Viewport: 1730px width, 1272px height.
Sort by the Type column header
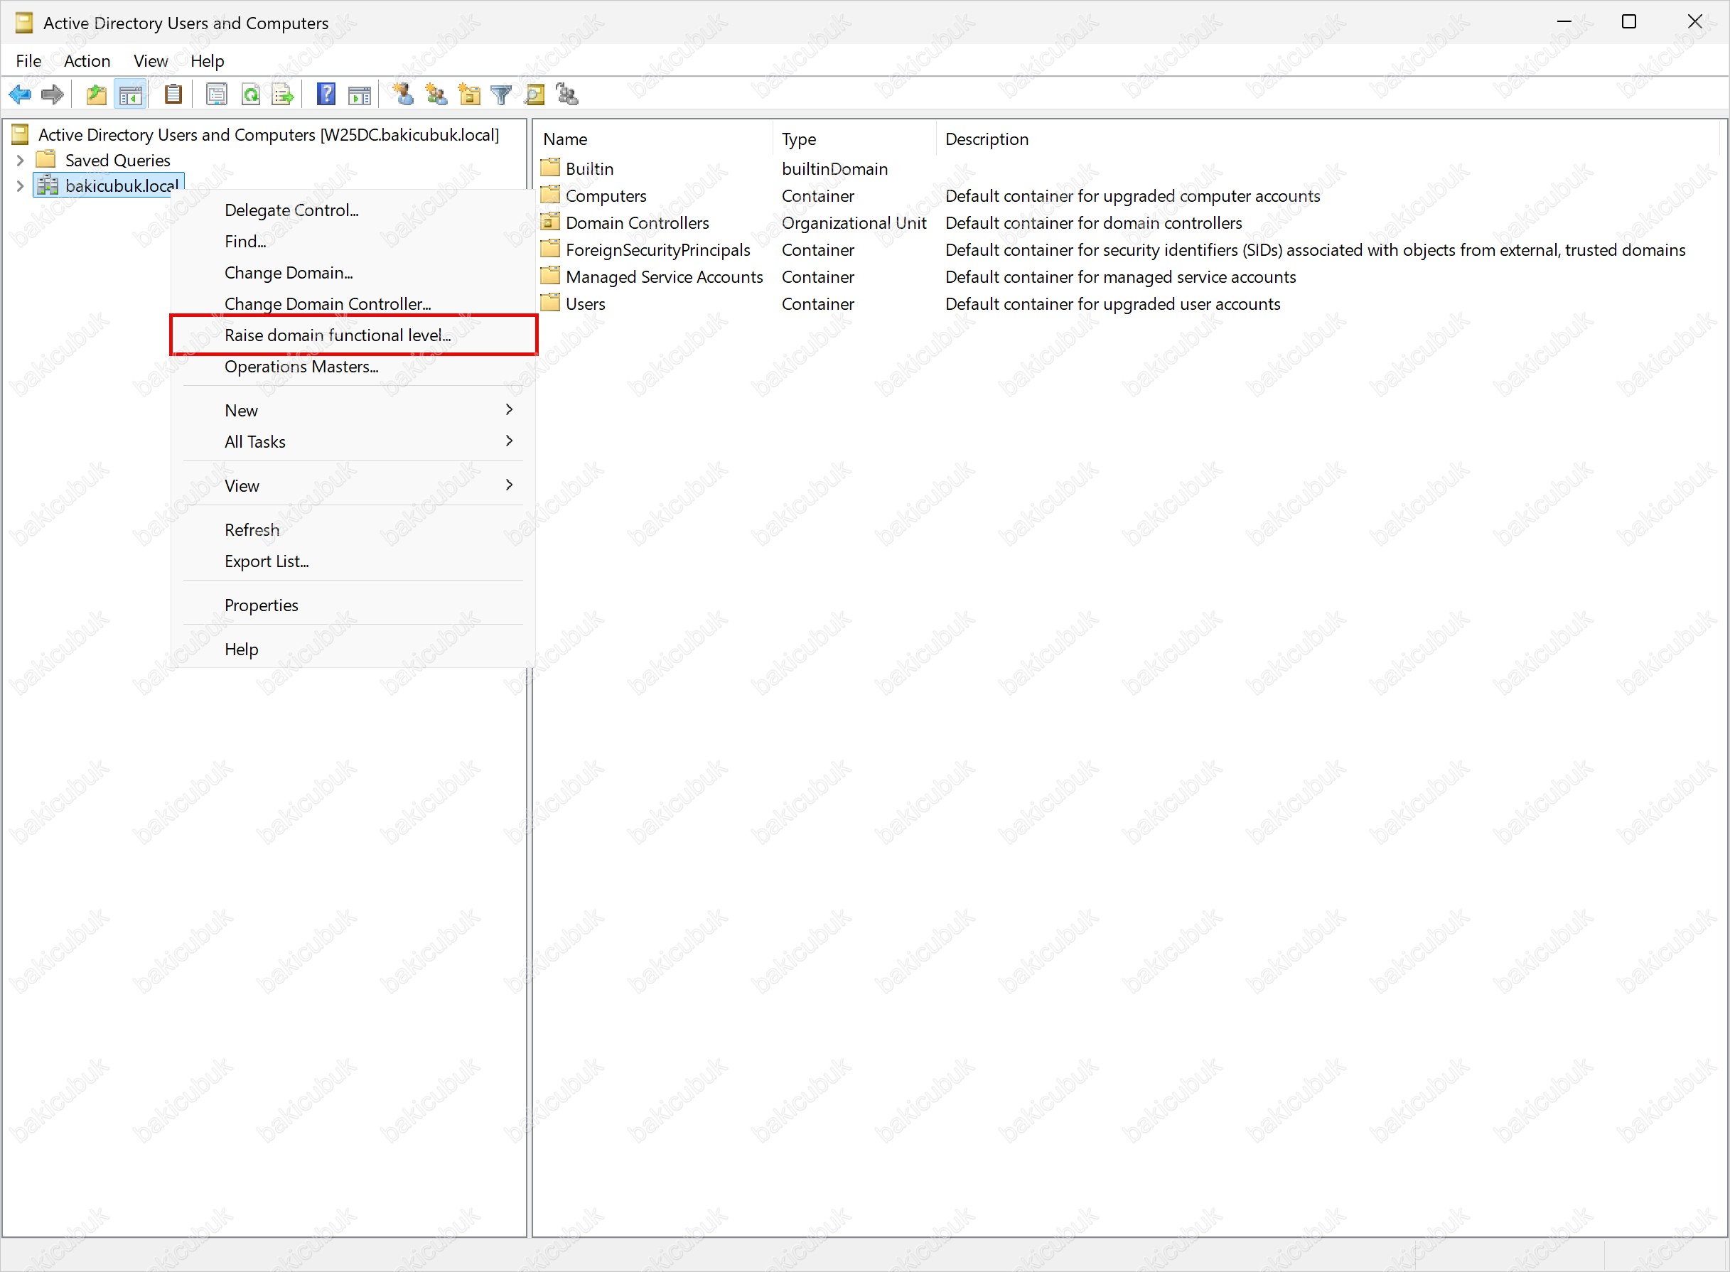pos(854,139)
